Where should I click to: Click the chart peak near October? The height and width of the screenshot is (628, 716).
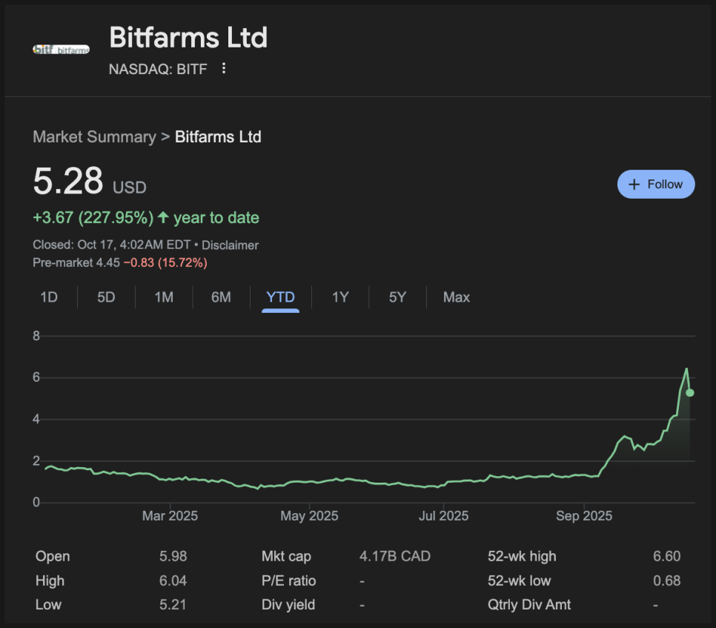(686, 369)
